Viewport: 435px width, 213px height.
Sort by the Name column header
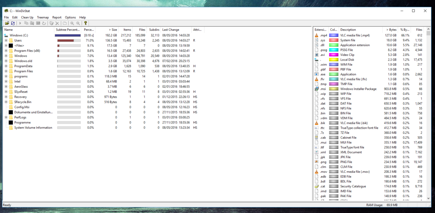(x=28, y=30)
